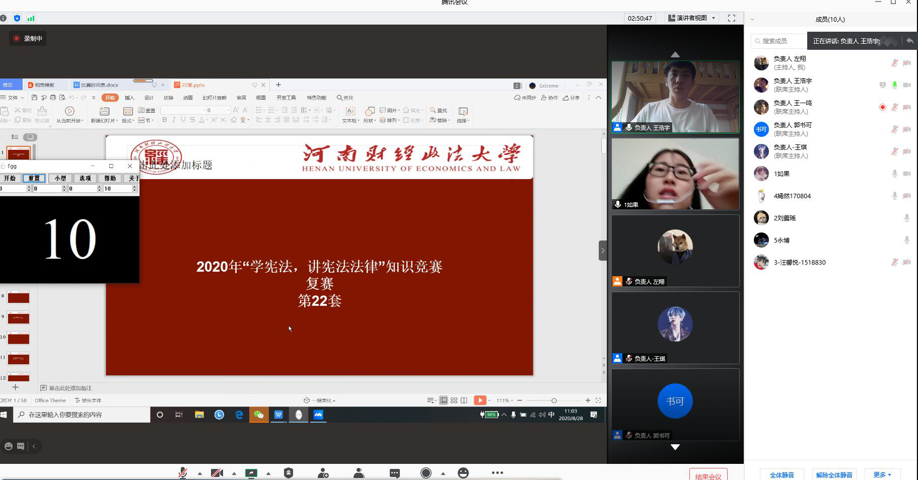This screenshot has height=480, width=918.
Task: Click the emoji reactions smiley icon
Action: [463, 473]
